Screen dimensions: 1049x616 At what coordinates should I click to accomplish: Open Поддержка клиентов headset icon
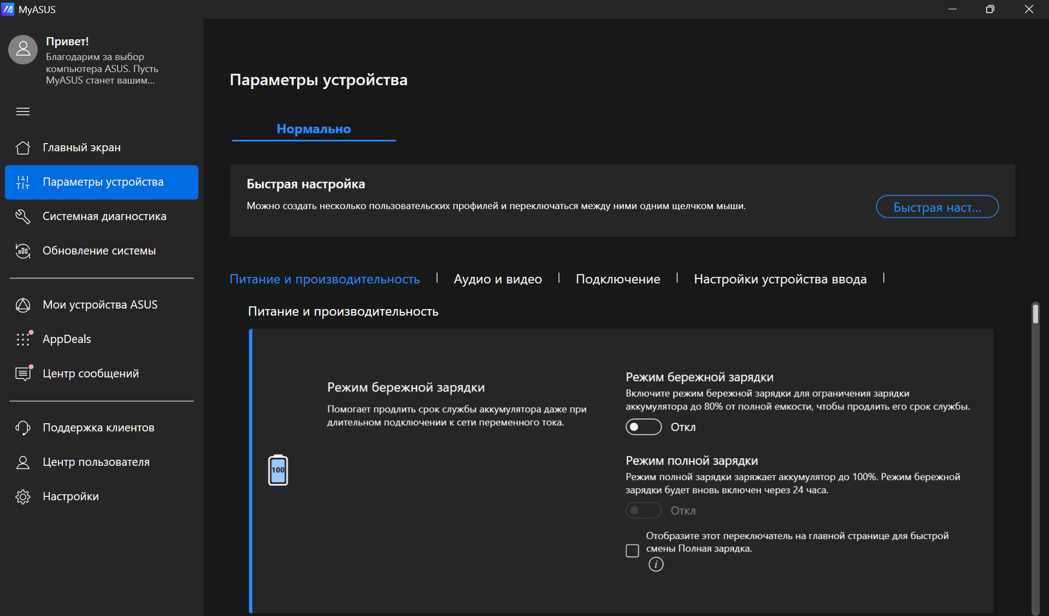pyautogui.click(x=23, y=428)
